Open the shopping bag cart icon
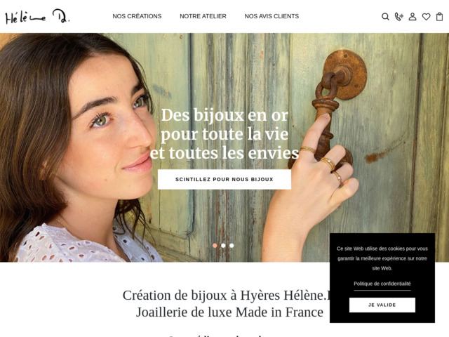449x337 pixels. click(440, 17)
